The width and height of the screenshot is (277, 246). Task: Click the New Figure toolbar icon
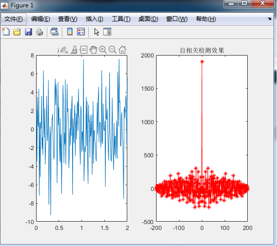6,32
